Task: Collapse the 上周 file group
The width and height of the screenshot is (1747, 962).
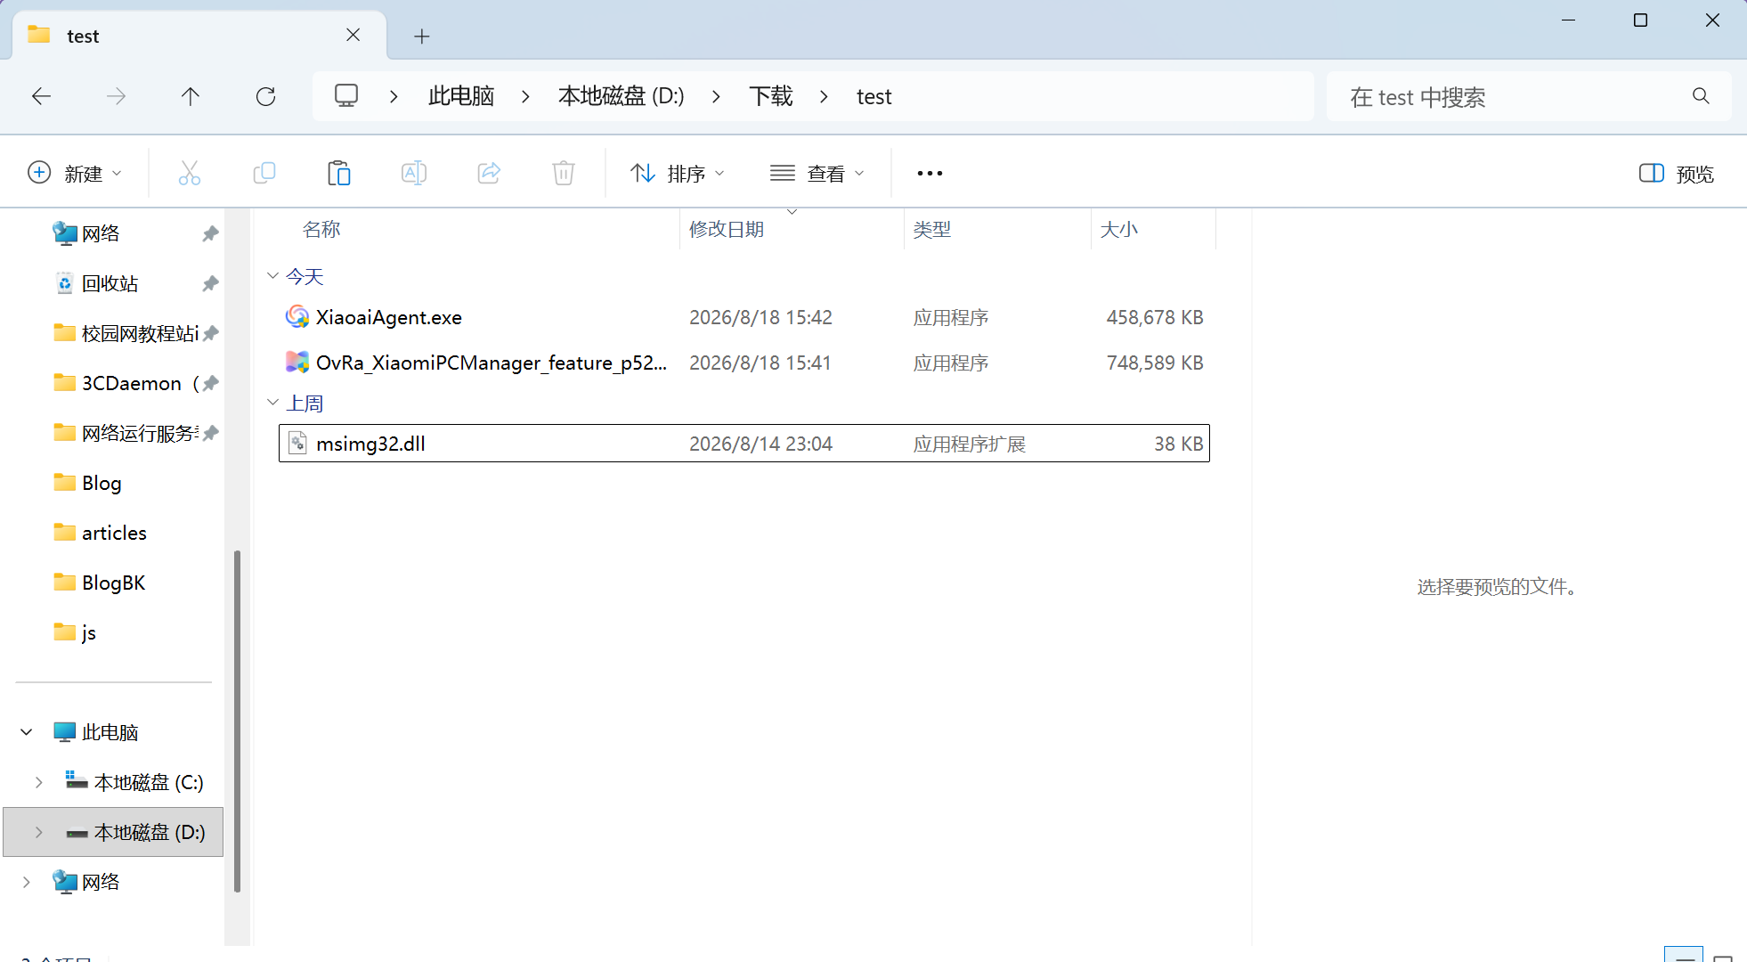Action: [x=272, y=403]
